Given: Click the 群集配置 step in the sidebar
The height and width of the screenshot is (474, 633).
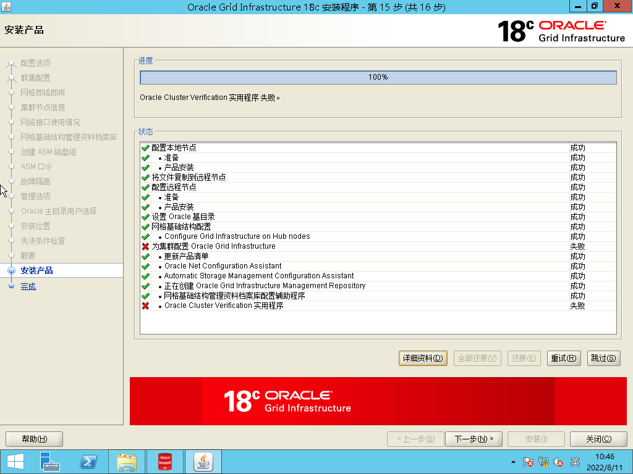Looking at the screenshot, I should (35, 78).
